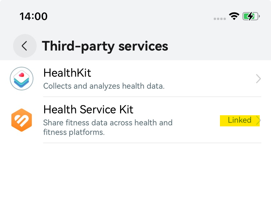Screen dimensions: 271x203
Task: Click the highlighted Linked status label
Action: [x=240, y=120]
